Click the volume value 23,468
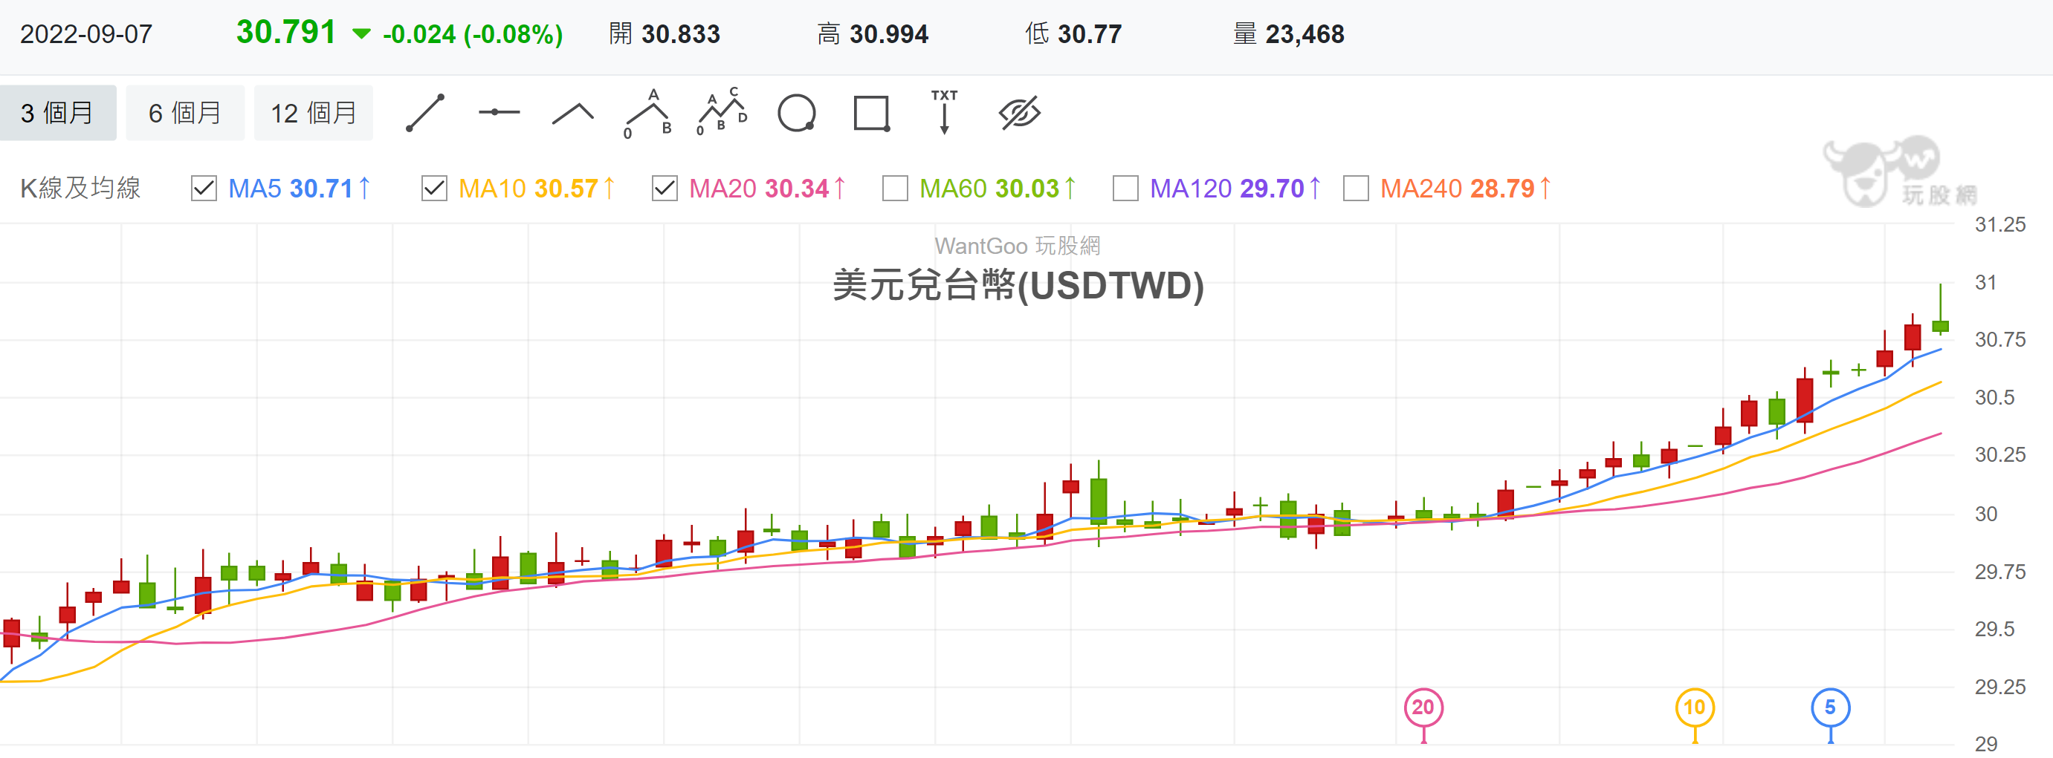 tap(1304, 34)
